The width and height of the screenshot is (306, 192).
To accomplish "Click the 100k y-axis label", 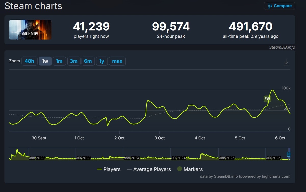I will point(286,88).
